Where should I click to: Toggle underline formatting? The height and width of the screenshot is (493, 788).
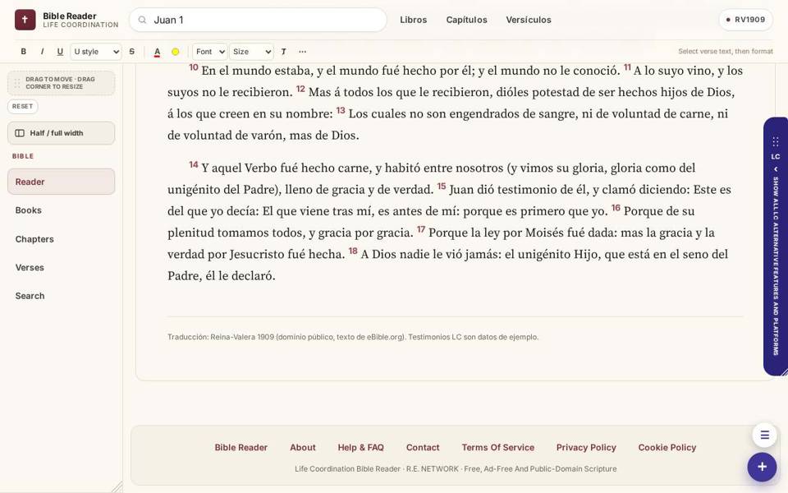tap(60, 51)
